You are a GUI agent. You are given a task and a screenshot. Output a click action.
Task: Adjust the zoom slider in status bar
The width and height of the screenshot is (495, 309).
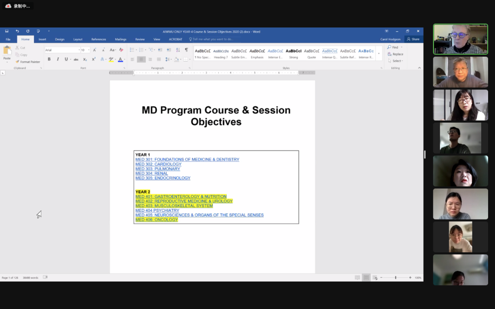[x=396, y=277]
